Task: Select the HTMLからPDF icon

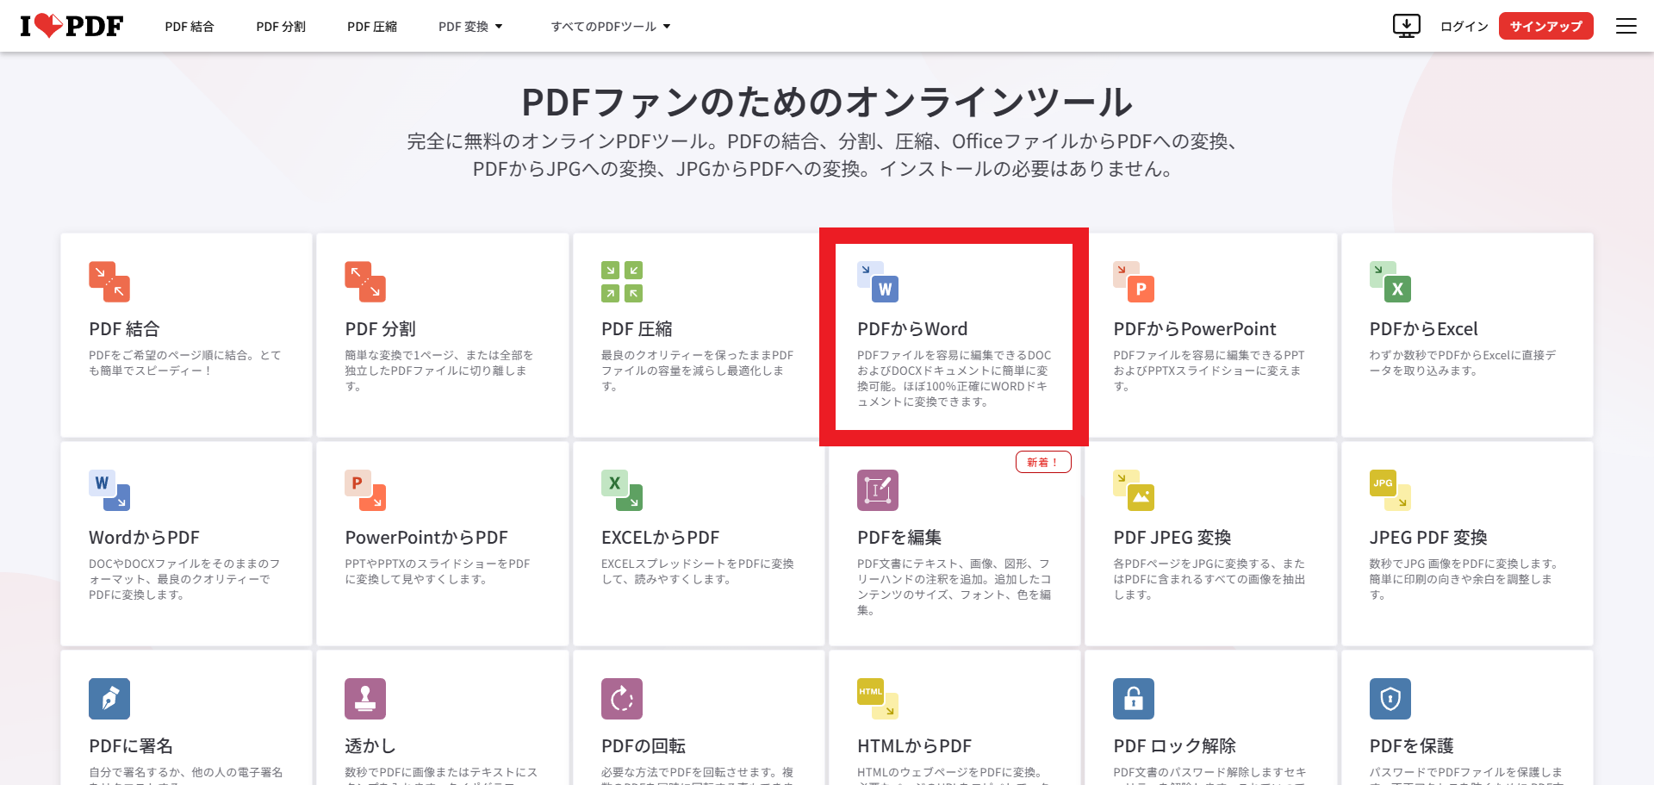Action: [x=878, y=699]
